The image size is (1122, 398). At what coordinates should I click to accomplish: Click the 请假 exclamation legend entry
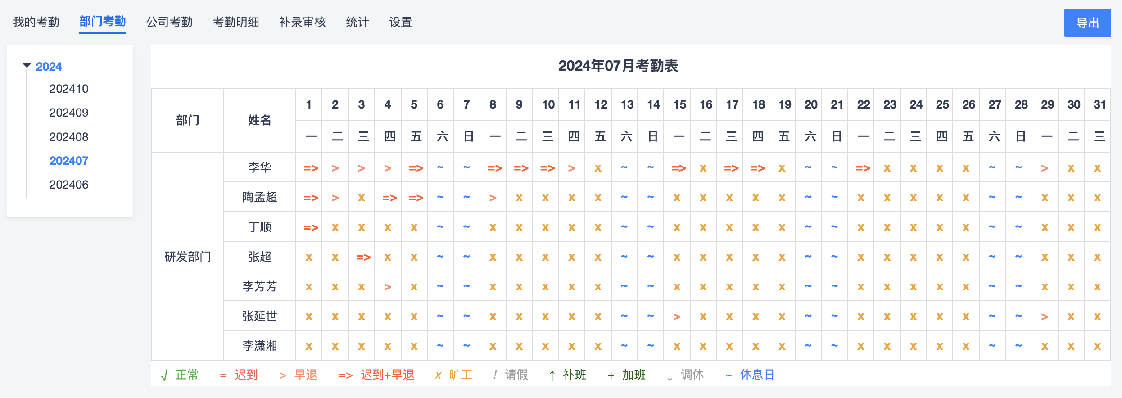coord(510,375)
